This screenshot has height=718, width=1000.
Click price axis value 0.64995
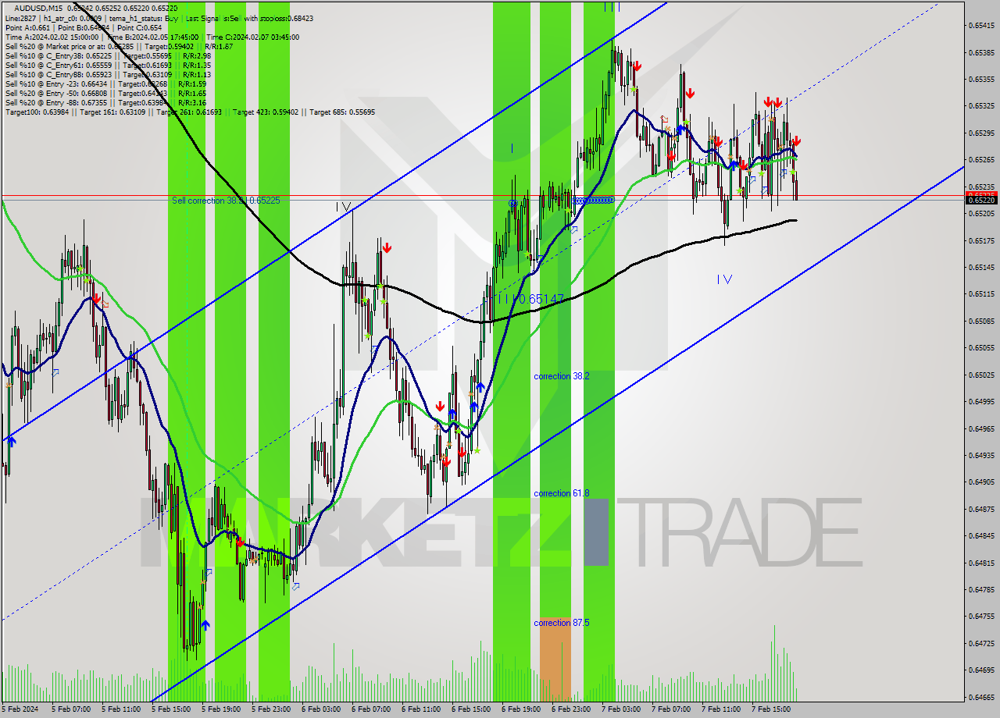[x=981, y=401]
